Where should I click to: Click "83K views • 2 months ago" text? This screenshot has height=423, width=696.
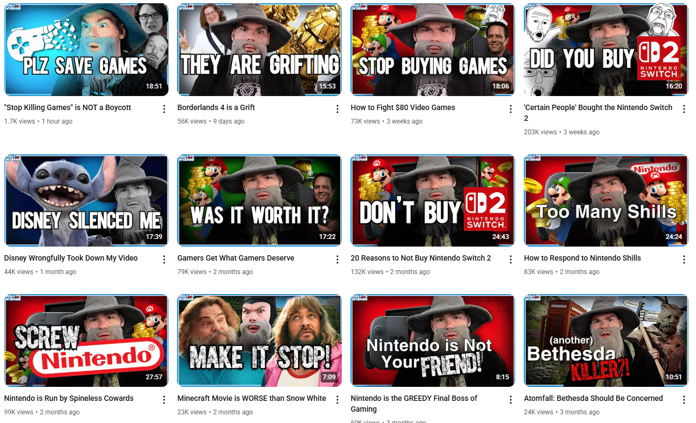[x=562, y=272]
